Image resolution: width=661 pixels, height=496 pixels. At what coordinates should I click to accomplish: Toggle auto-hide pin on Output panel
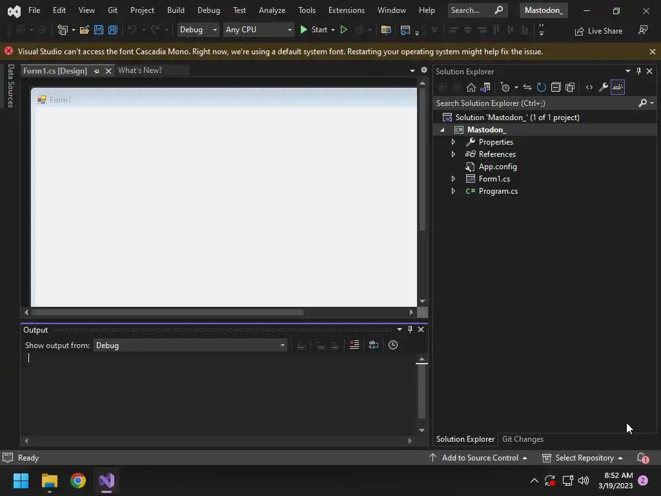410,329
